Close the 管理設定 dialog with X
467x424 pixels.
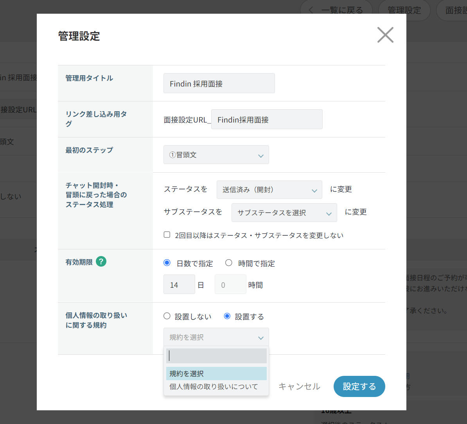(x=385, y=35)
